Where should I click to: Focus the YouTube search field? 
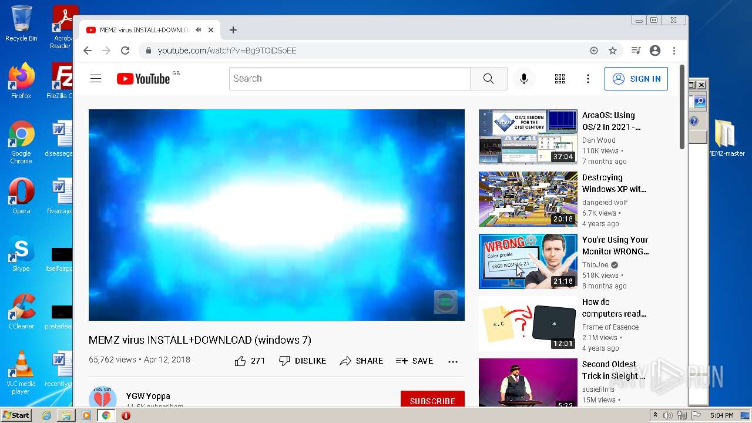tap(350, 79)
